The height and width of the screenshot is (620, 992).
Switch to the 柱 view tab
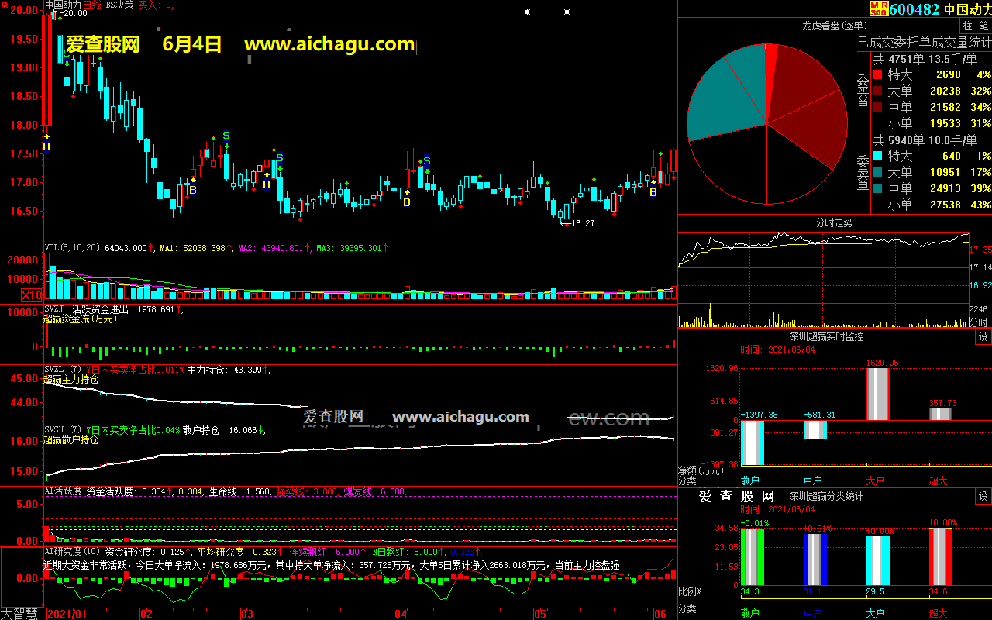(x=968, y=26)
